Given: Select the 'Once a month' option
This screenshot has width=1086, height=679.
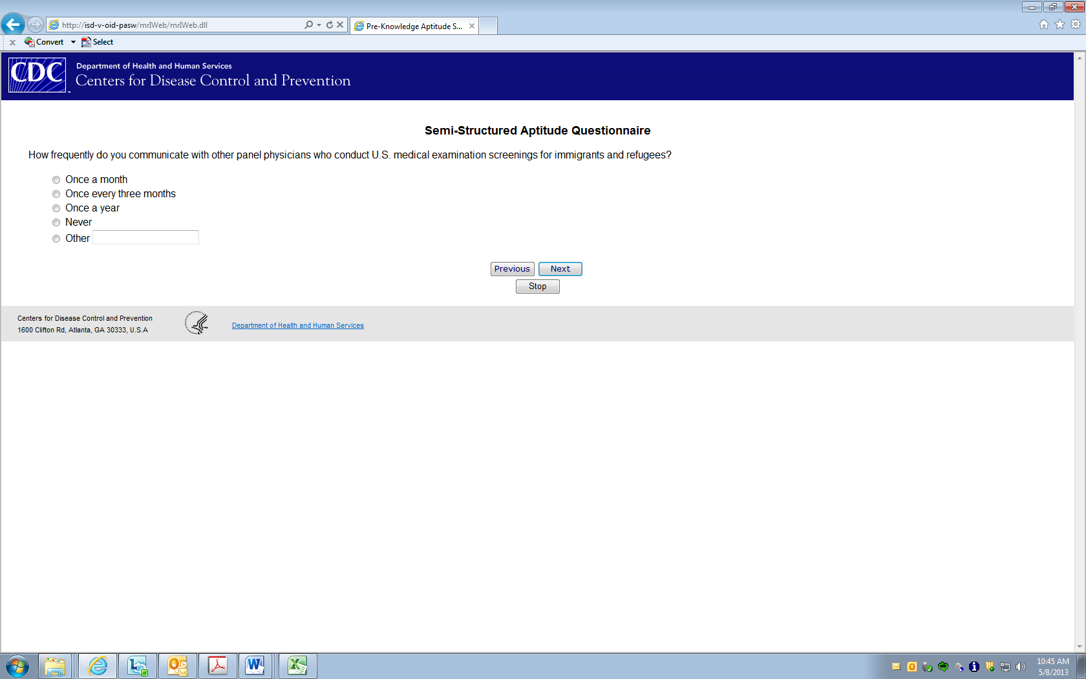Looking at the screenshot, I should tap(56, 180).
